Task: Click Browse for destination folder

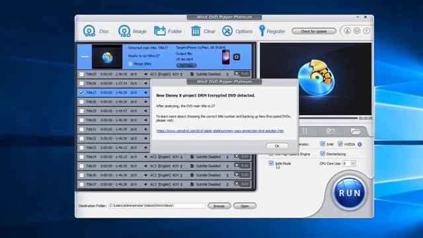Action: [x=219, y=206]
